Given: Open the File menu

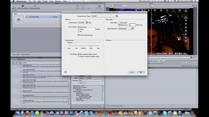Looking at the screenshot, I should [x=30, y=1].
